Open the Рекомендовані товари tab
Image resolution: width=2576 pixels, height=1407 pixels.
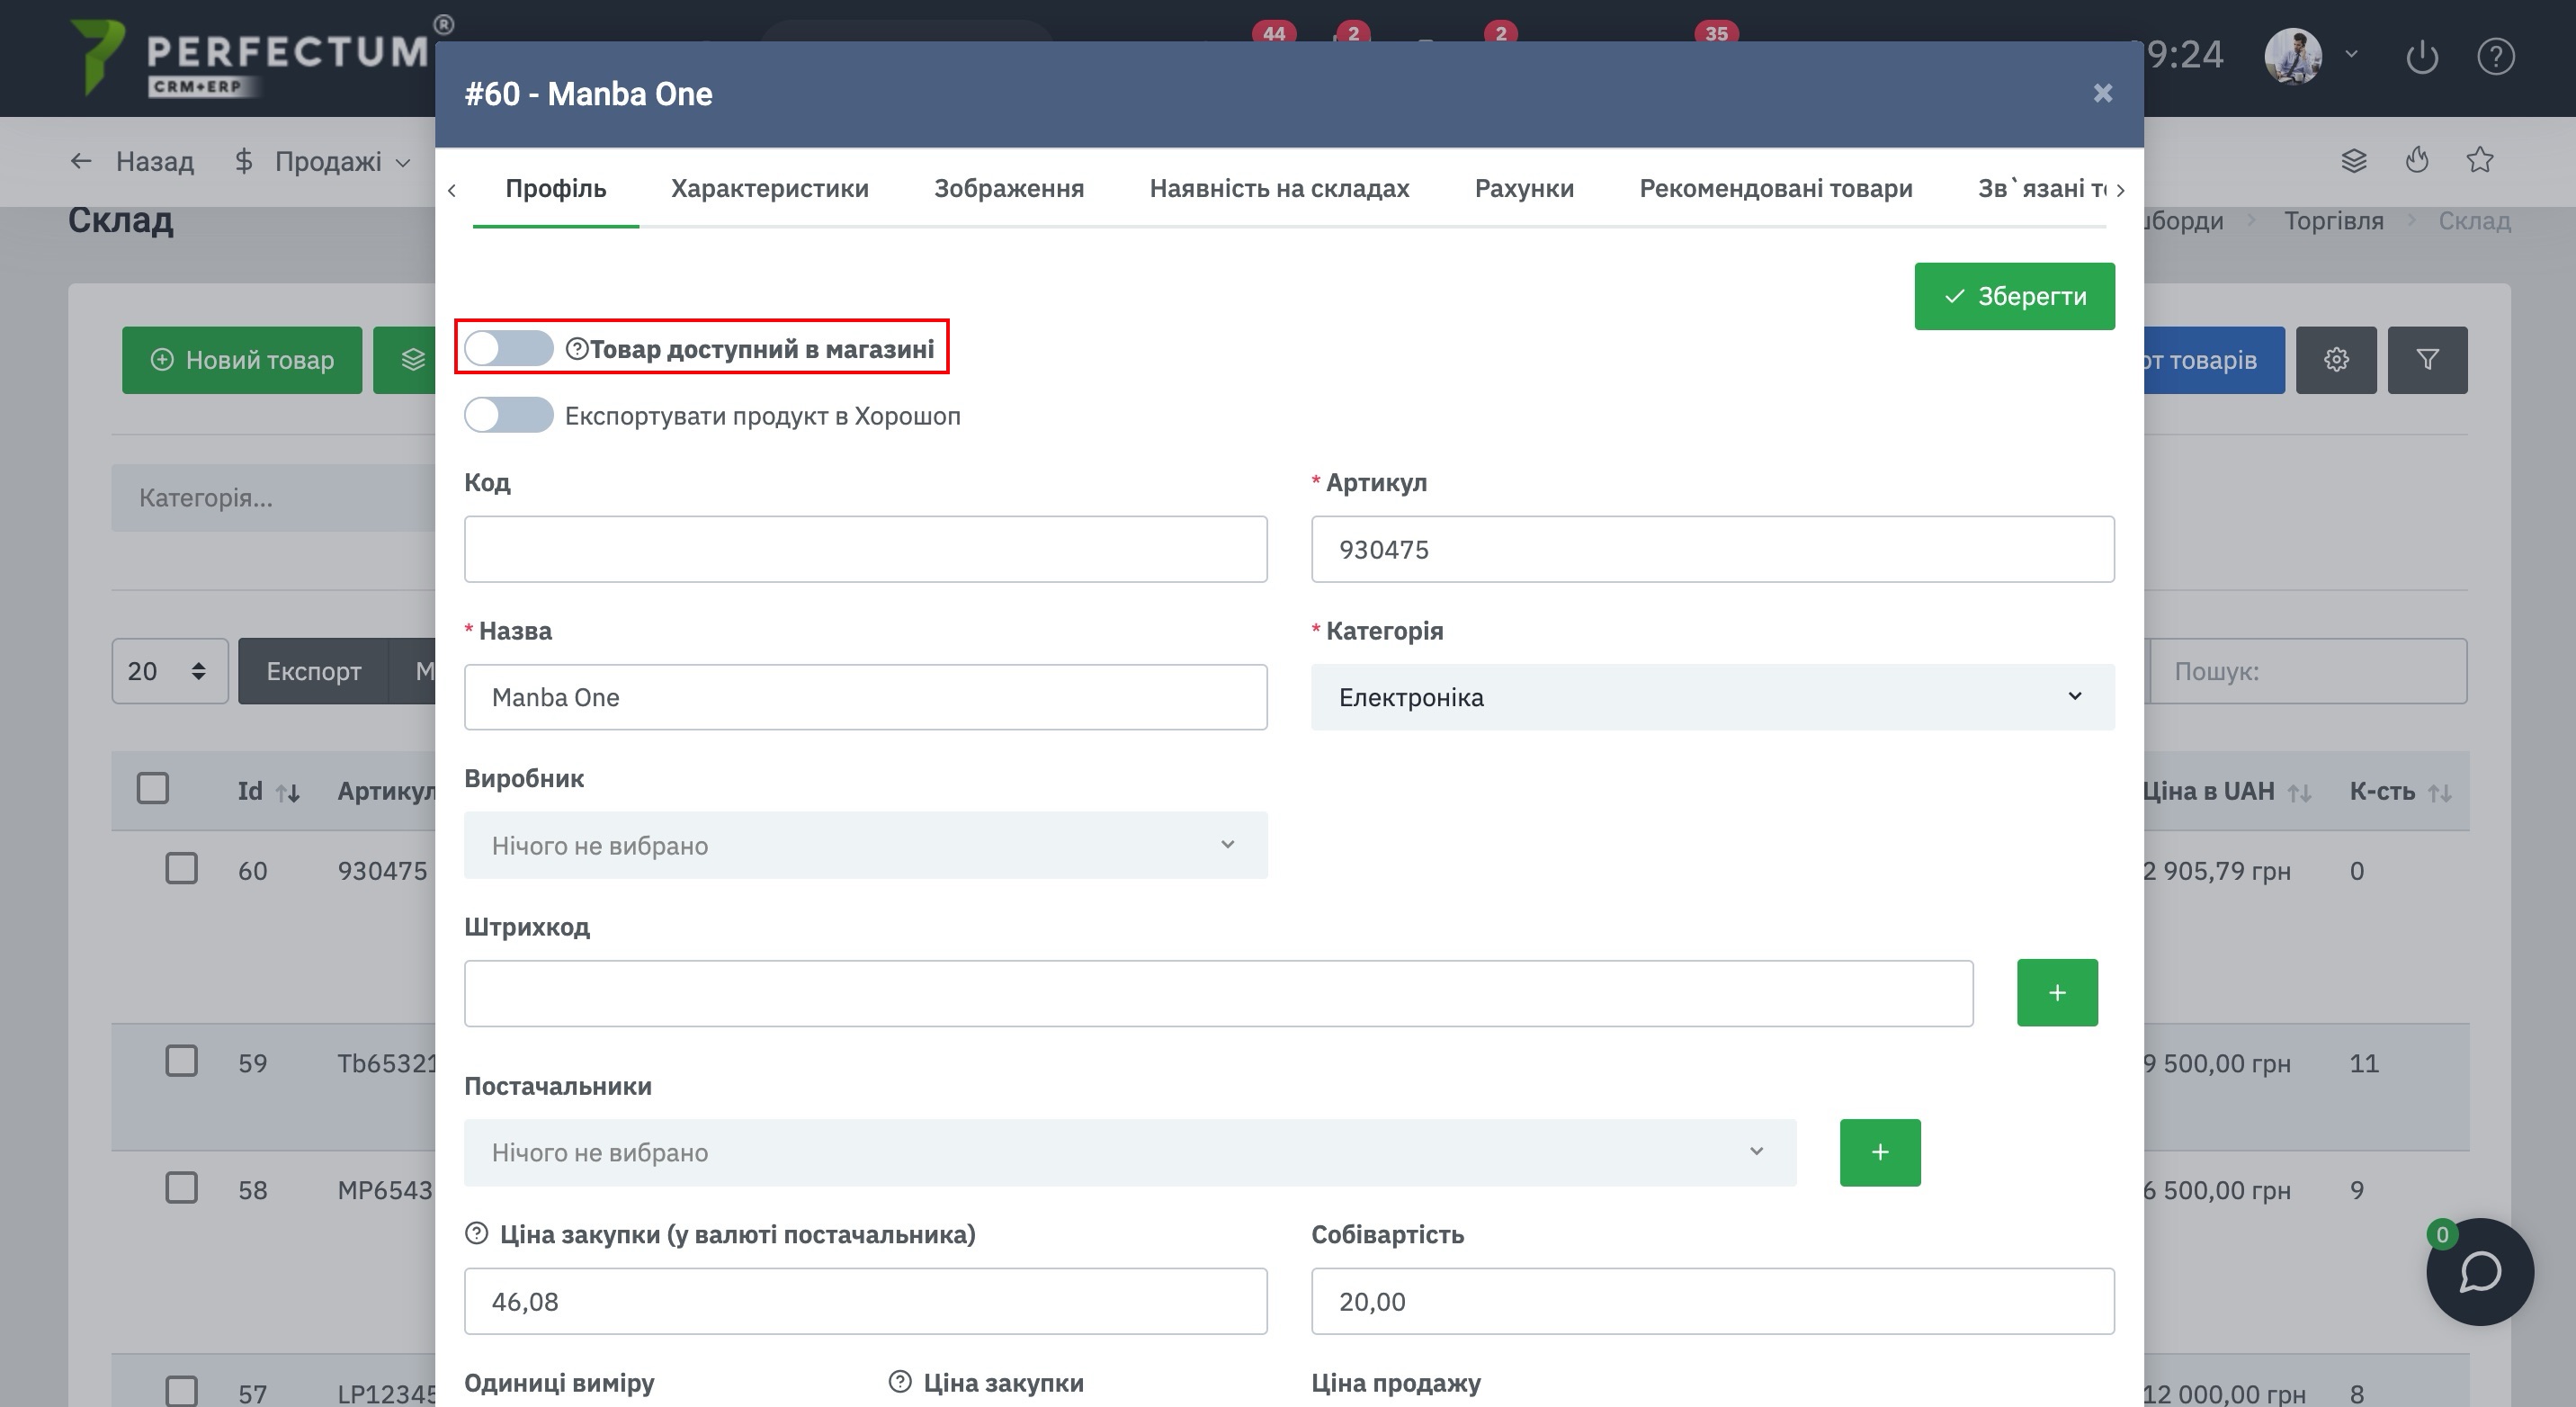pyautogui.click(x=1775, y=188)
